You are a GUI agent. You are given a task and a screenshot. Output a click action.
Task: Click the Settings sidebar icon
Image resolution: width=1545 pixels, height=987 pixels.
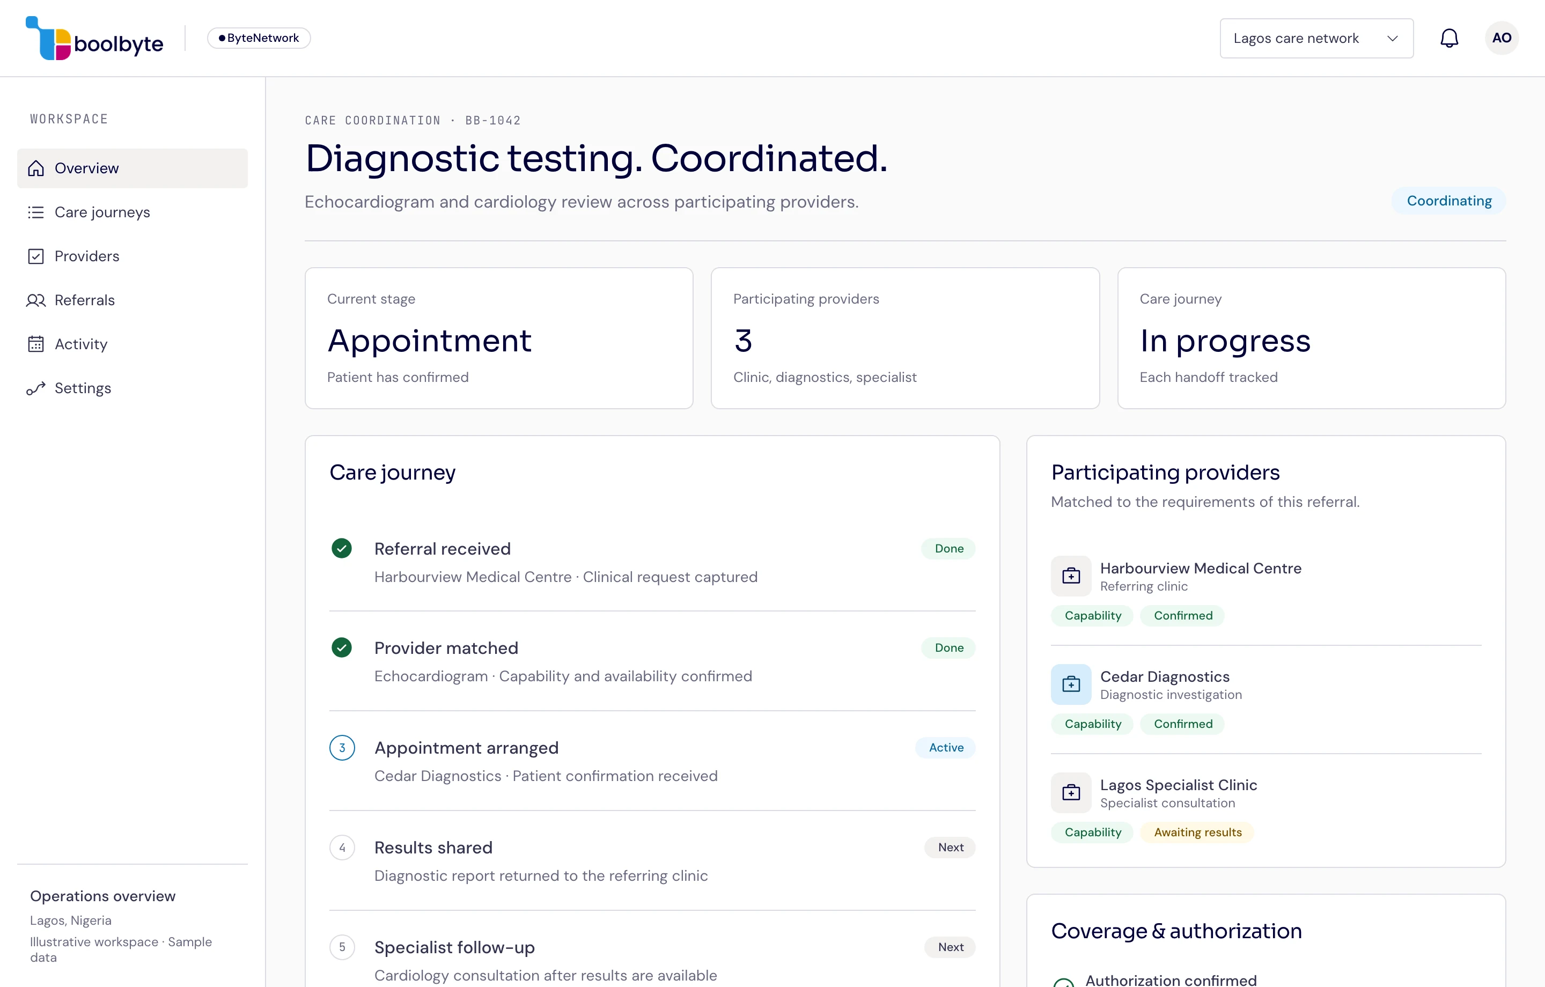coord(36,388)
